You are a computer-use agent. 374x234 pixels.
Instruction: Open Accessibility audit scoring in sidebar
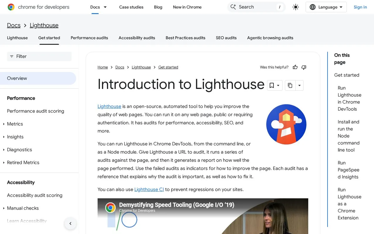34,195
